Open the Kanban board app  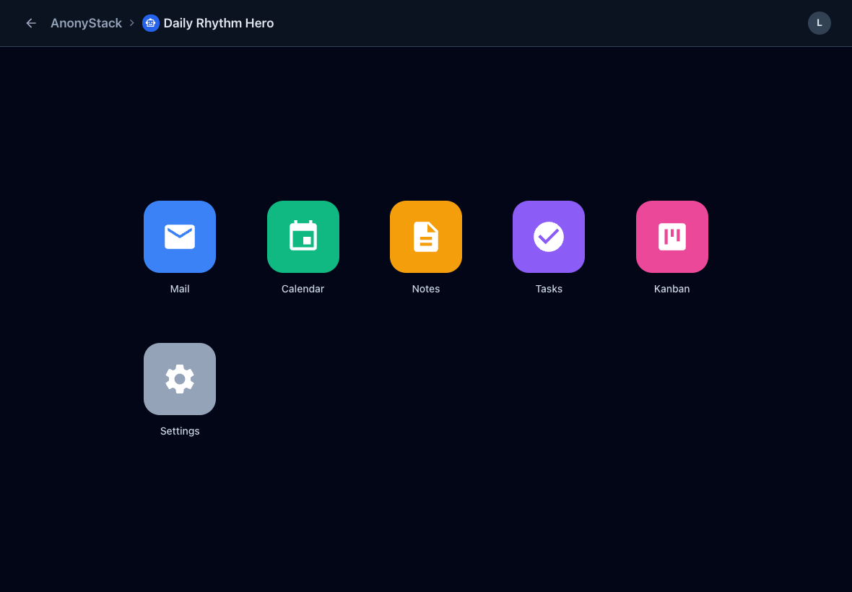[671, 237]
